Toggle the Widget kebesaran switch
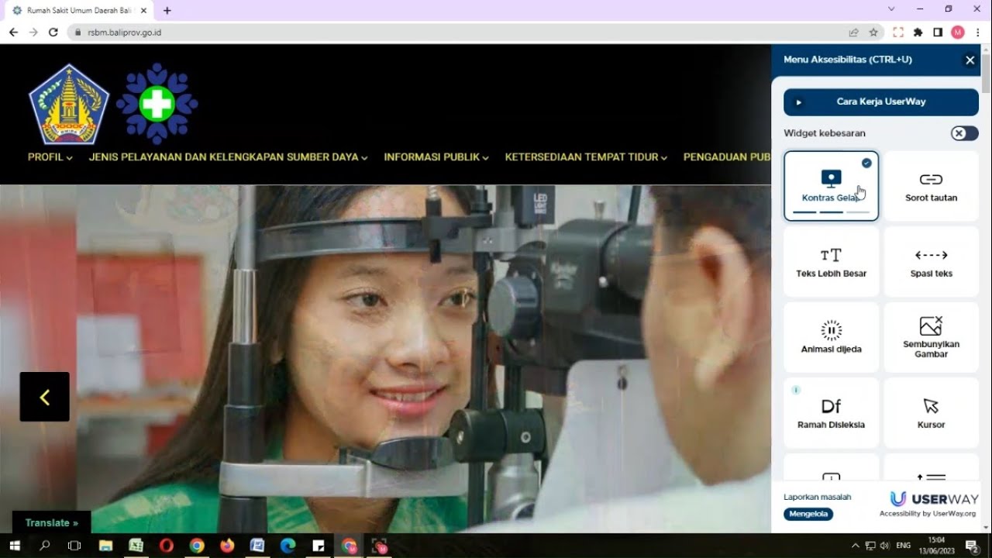The image size is (992, 558). [964, 133]
